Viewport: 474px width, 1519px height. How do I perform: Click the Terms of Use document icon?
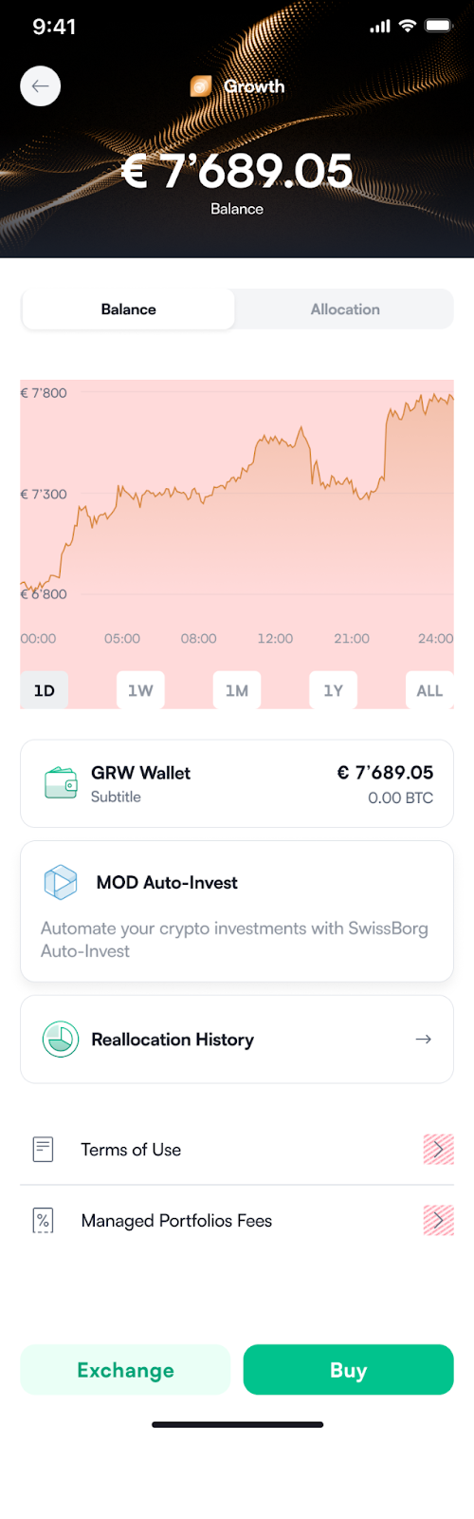pyautogui.click(x=44, y=1150)
